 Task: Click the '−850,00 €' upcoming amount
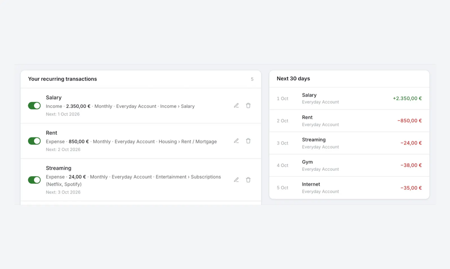pyautogui.click(x=409, y=121)
